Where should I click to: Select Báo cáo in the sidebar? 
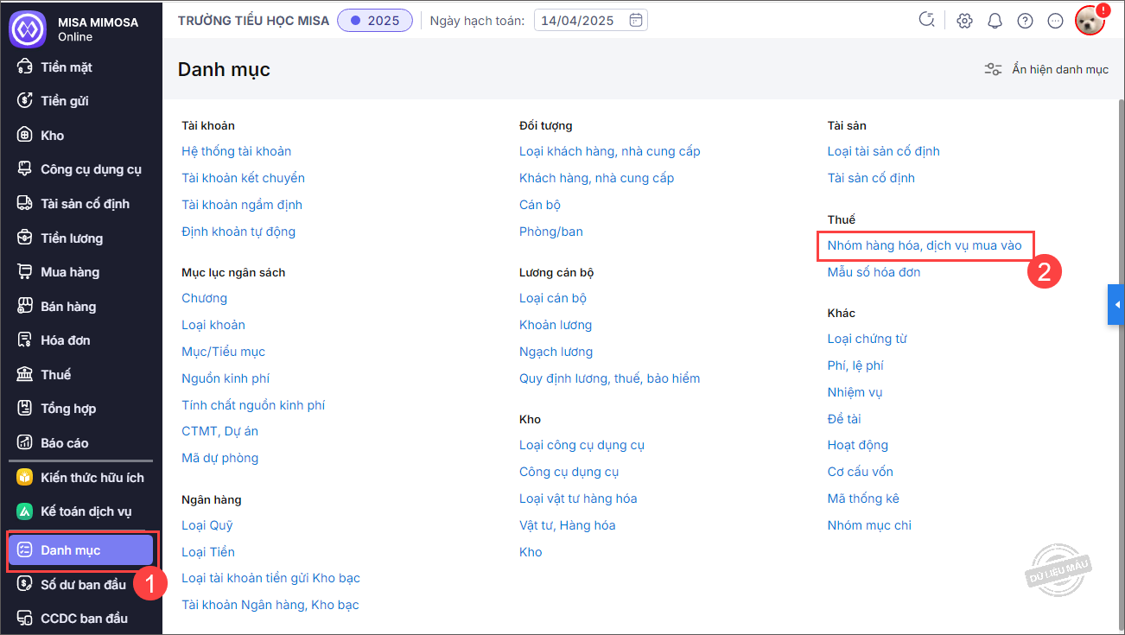65,443
